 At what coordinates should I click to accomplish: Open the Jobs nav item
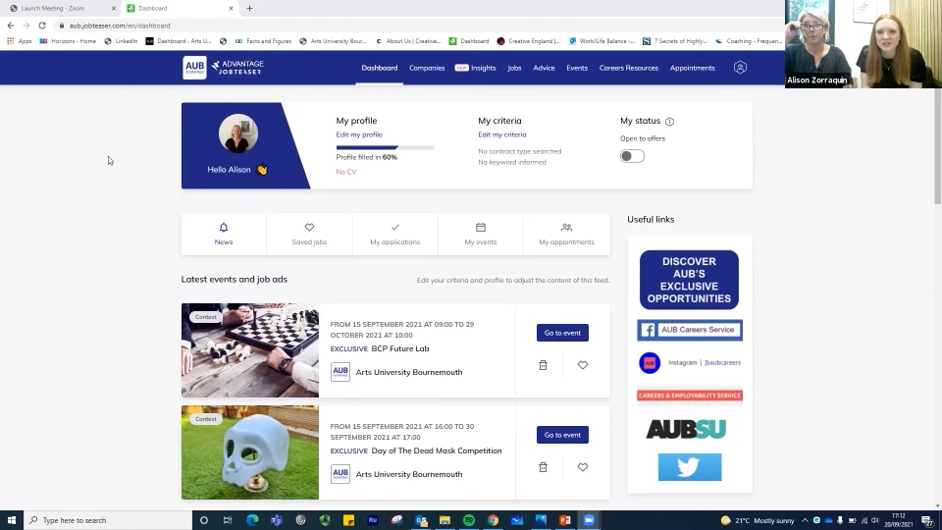[514, 68]
